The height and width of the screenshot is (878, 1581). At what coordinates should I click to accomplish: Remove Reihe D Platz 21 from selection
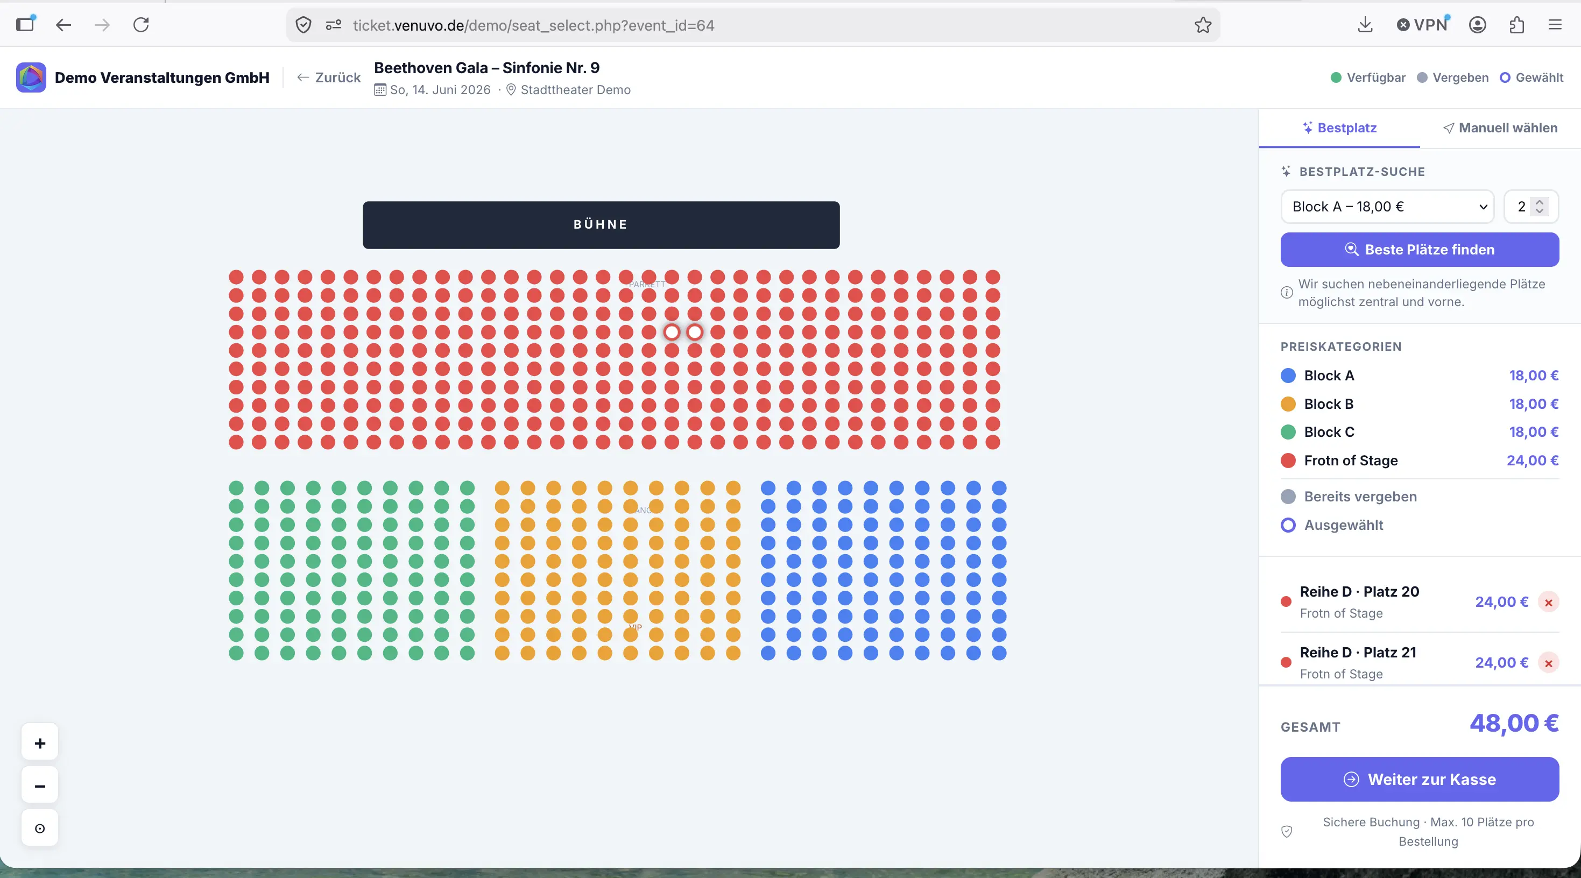pos(1549,663)
